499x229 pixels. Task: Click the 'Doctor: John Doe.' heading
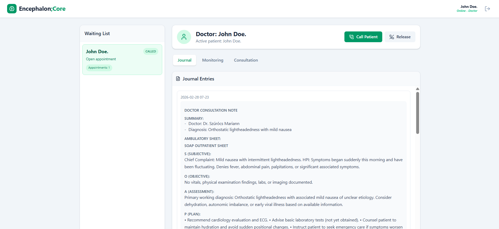pyautogui.click(x=221, y=34)
